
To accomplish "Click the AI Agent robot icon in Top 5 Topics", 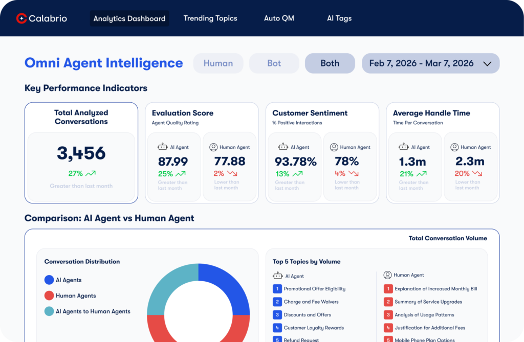I will click(278, 276).
